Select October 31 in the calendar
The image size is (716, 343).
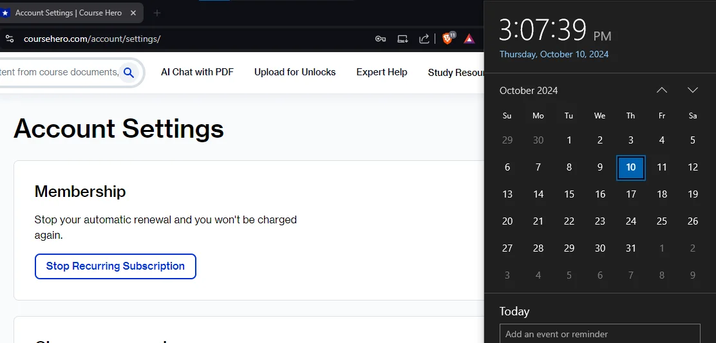[x=630, y=248]
